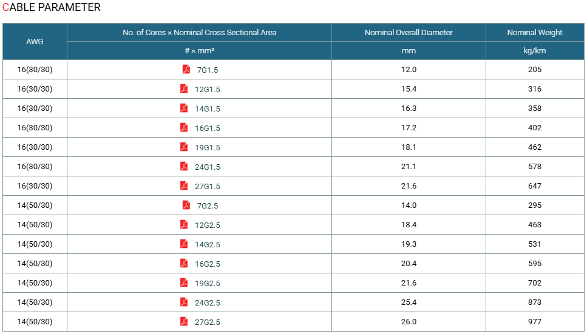Open the 19G1.5 datasheet link
Screen dimensions: 587x334
click(x=208, y=148)
